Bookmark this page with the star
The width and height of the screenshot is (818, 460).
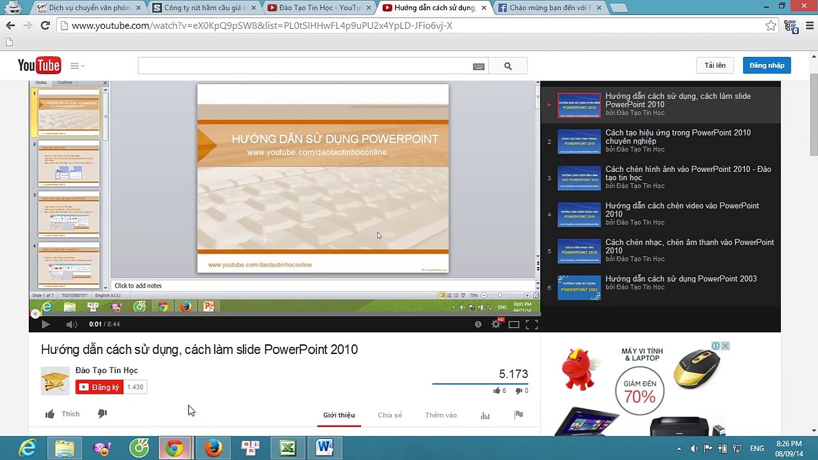(x=771, y=26)
